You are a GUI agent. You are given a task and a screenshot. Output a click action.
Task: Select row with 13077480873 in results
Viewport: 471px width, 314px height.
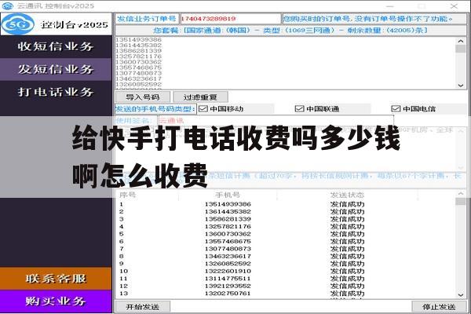[286, 249]
